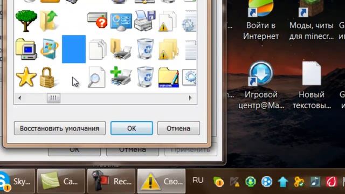Pick the printer with floppy disk icon

pyautogui.click(x=145, y=20)
